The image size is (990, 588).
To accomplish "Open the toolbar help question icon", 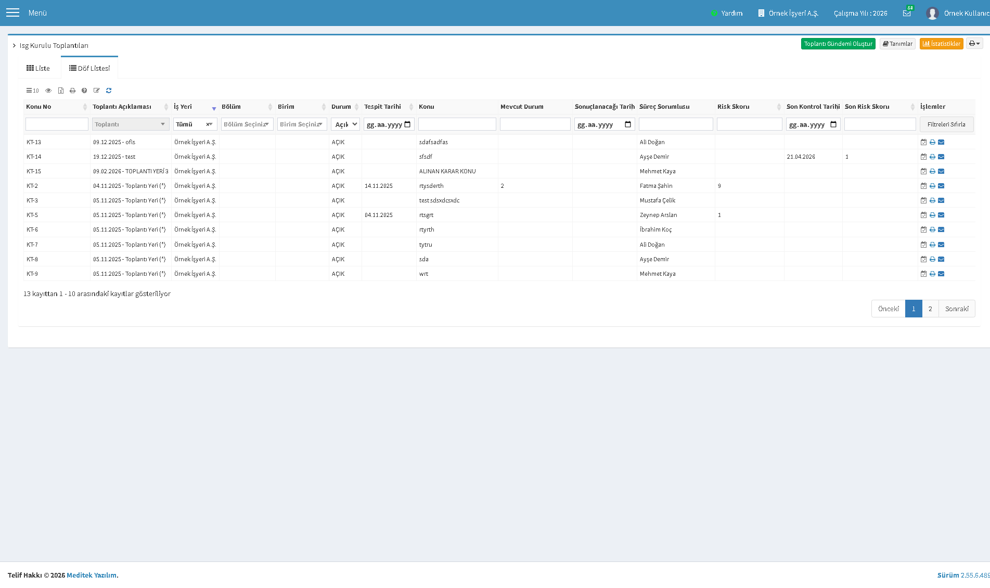I will tap(84, 91).
